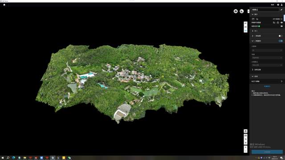Open the first disabled dropdown under 3D model

[267, 50]
